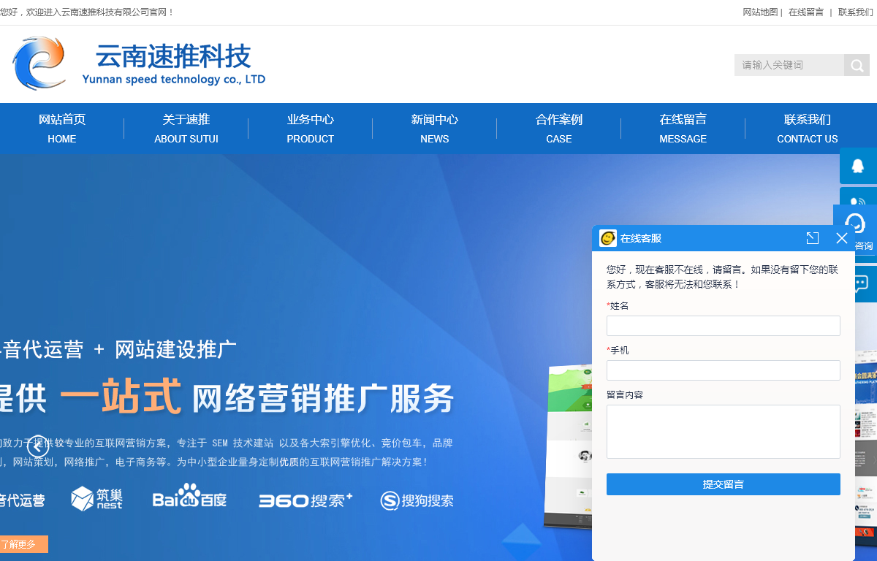
Task: Open the 业务中心 PRODUCT menu
Action: 311,129
